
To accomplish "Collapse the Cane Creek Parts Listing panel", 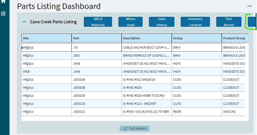I will pyautogui.click(x=24, y=22).
